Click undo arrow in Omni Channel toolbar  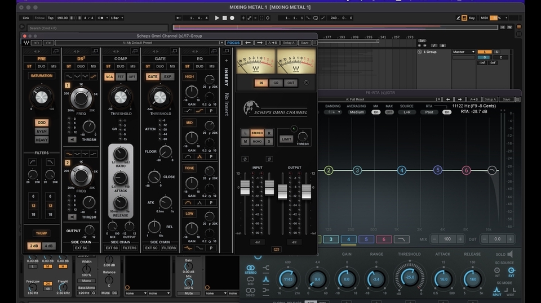37,43
